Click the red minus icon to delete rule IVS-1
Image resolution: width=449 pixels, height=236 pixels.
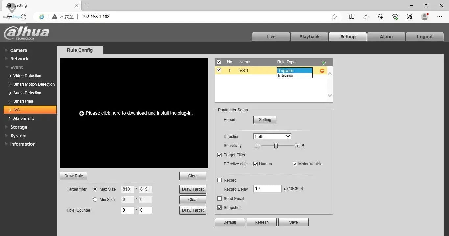point(322,70)
